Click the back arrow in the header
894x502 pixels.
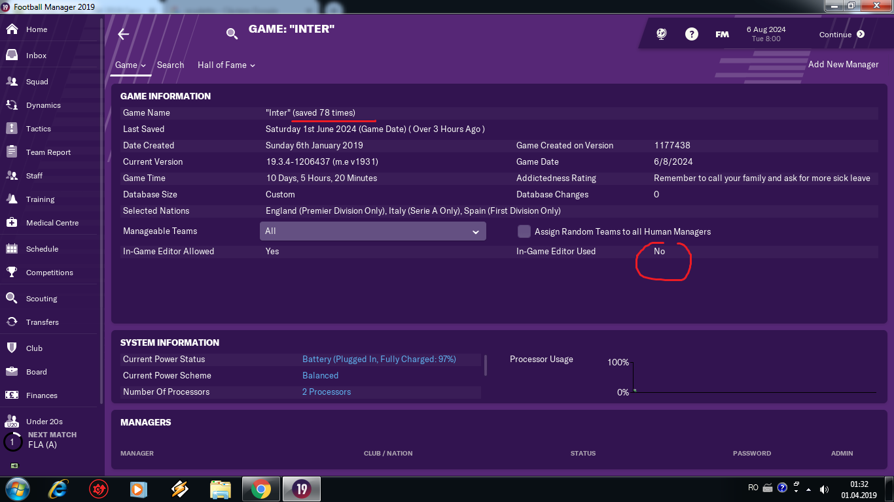click(123, 35)
